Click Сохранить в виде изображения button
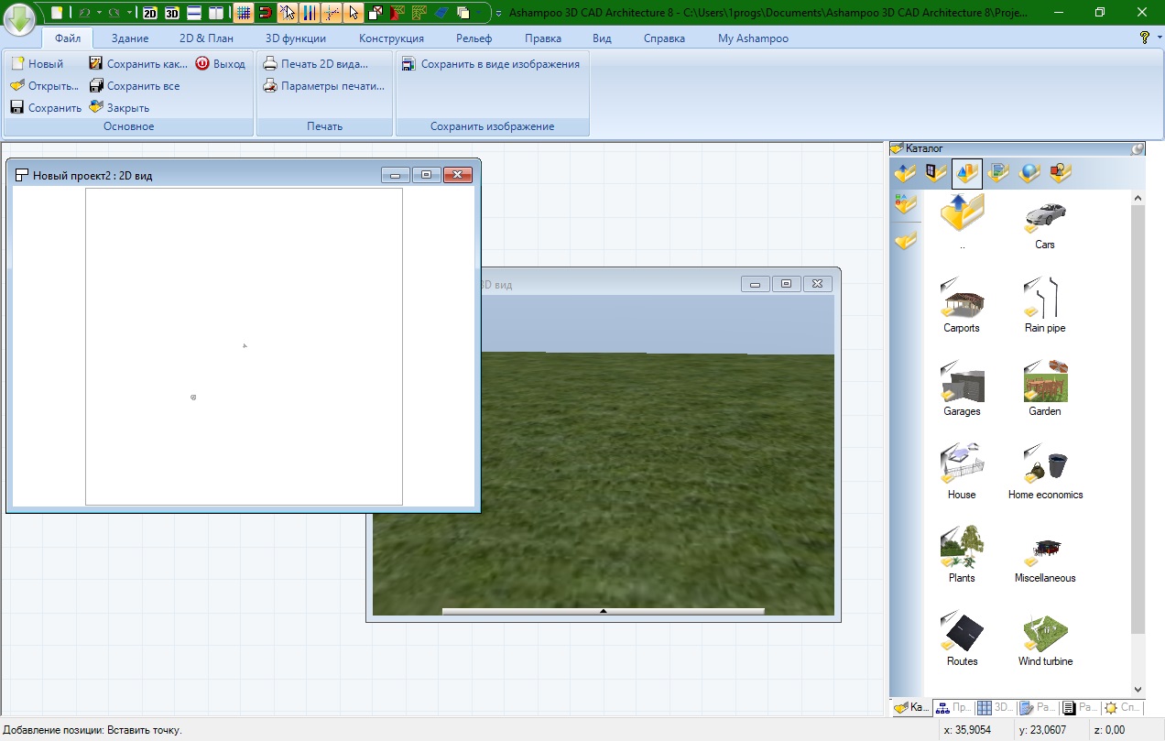The height and width of the screenshot is (741, 1165). (x=491, y=64)
